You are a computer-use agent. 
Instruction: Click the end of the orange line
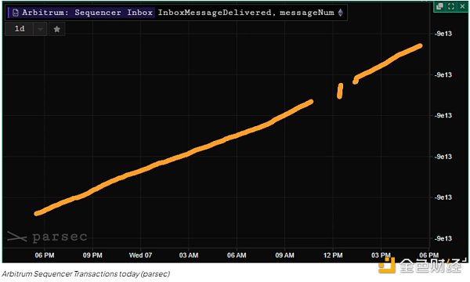click(x=420, y=46)
